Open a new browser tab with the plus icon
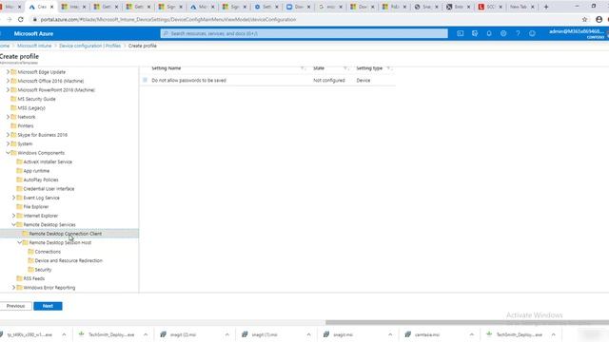This screenshot has width=609, height=342. click(546, 7)
